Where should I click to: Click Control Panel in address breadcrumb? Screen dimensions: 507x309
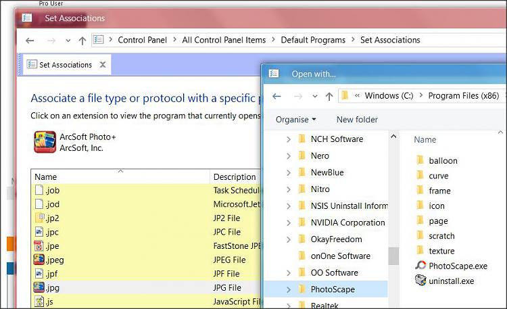click(x=142, y=40)
